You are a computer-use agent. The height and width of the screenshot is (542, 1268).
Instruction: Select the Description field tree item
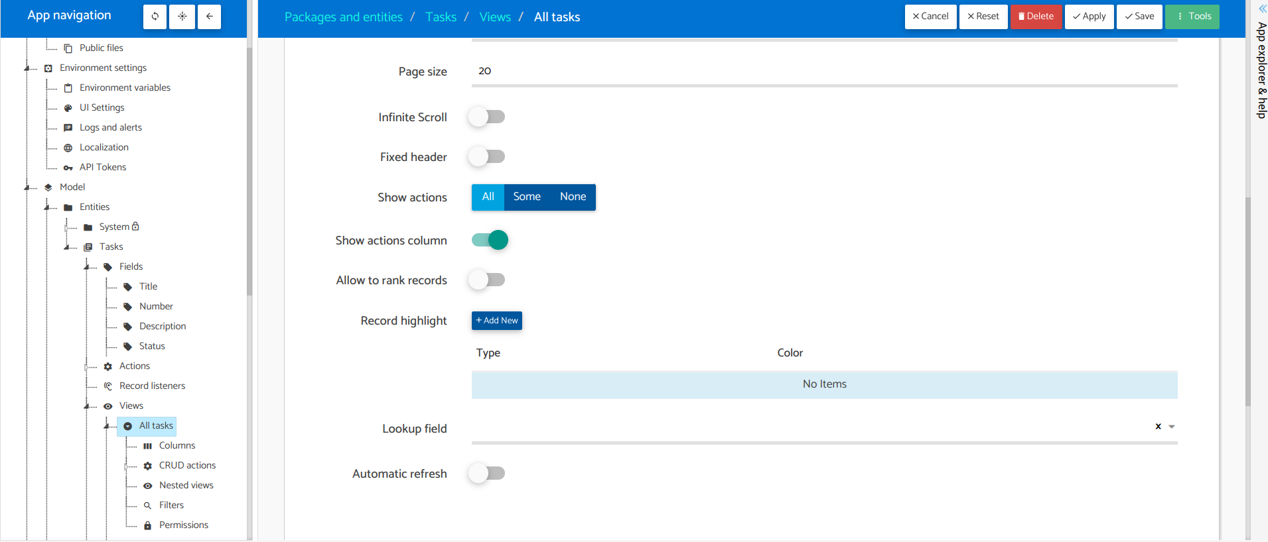click(163, 327)
